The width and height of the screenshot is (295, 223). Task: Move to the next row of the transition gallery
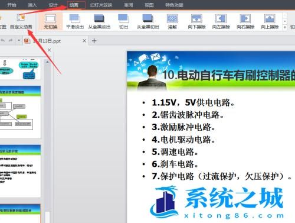[285, 21]
